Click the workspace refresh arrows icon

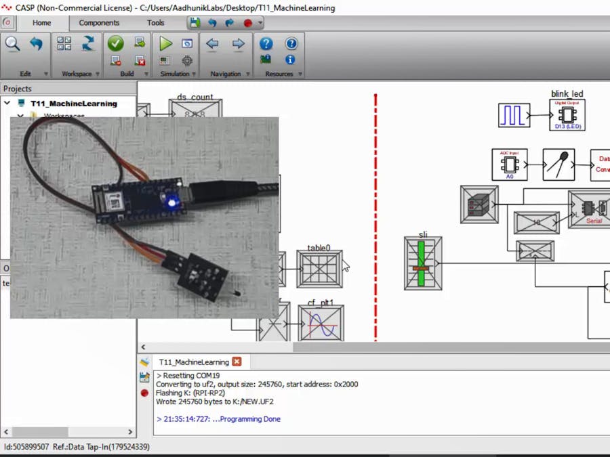[88, 44]
